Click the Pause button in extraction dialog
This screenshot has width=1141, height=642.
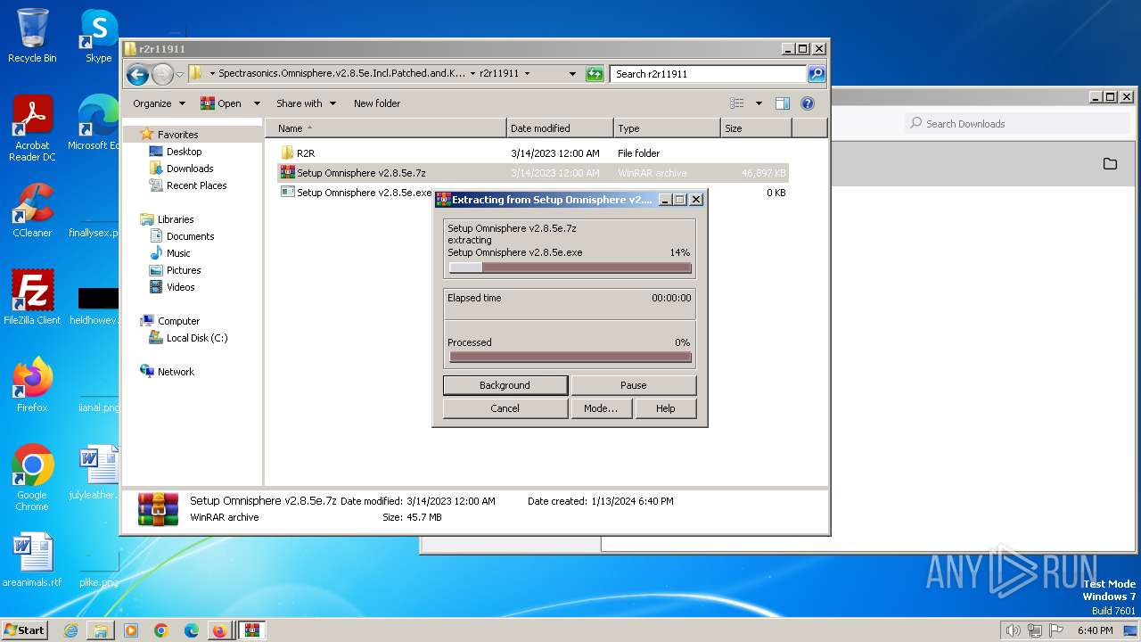point(633,385)
